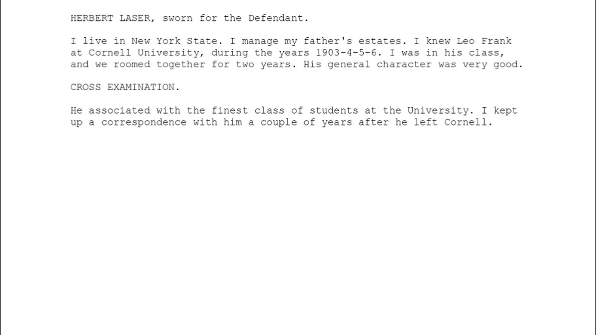Click the phrase finest class of students
Viewport: 596px width, 335px height.
284,111
